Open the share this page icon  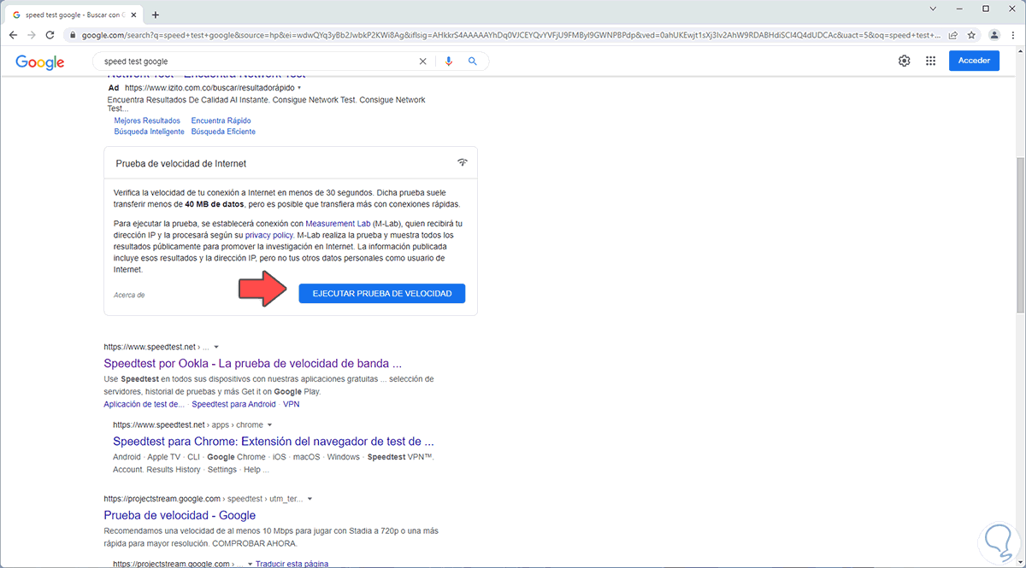click(953, 35)
